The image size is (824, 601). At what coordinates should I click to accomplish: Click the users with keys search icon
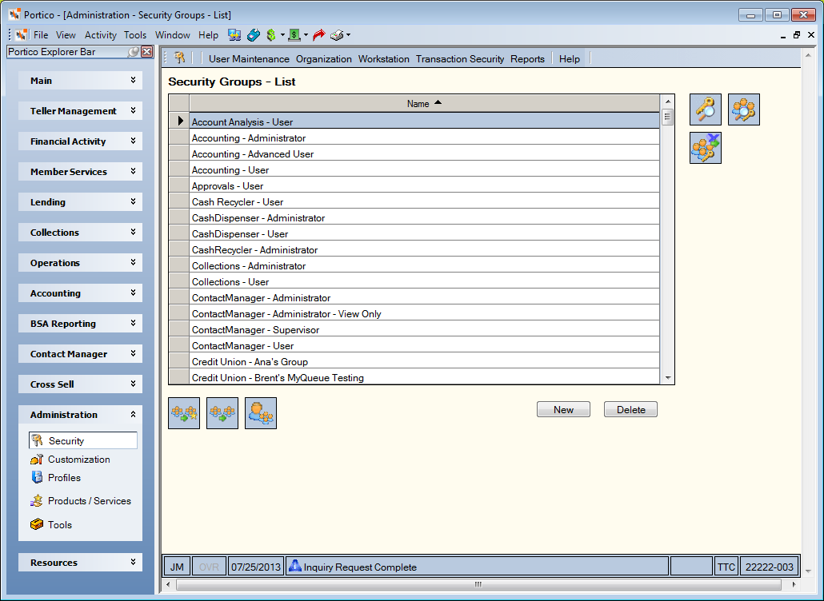pyautogui.click(x=743, y=109)
